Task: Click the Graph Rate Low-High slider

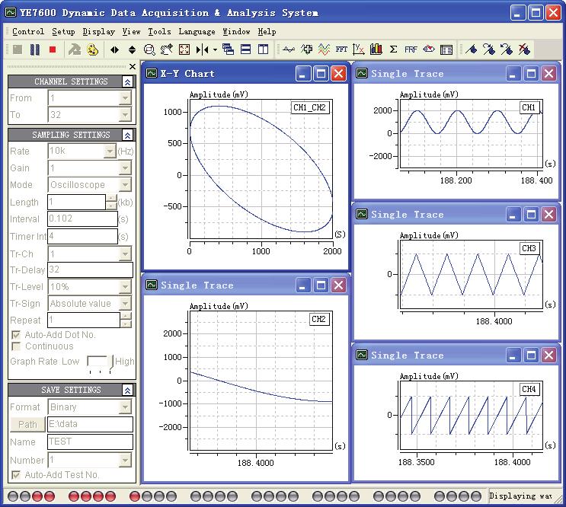Action: coord(100,363)
